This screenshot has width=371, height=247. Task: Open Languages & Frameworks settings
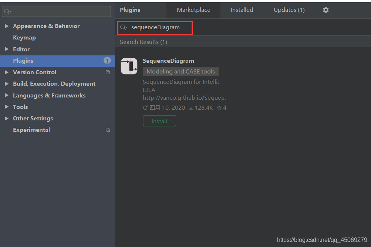point(49,95)
